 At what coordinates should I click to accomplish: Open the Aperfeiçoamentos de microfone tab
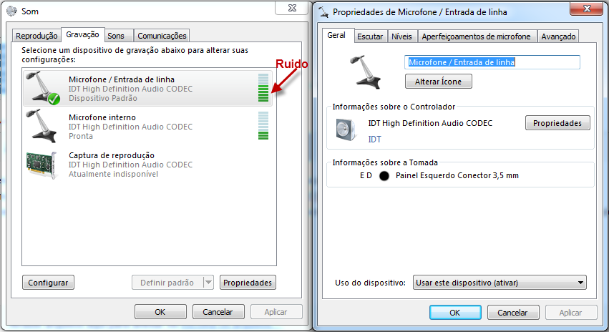tap(476, 36)
